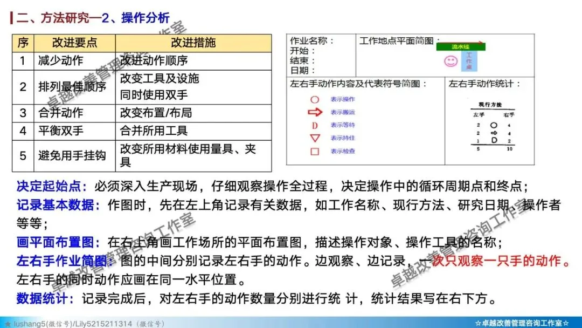This screenshot has height=328, width=582.
Task: Click the blue 工作桌 box
Action: (469, 60)
